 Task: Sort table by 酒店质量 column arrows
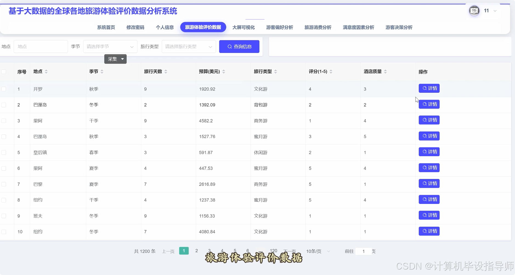pyautogui.click(x=385, y=72)
